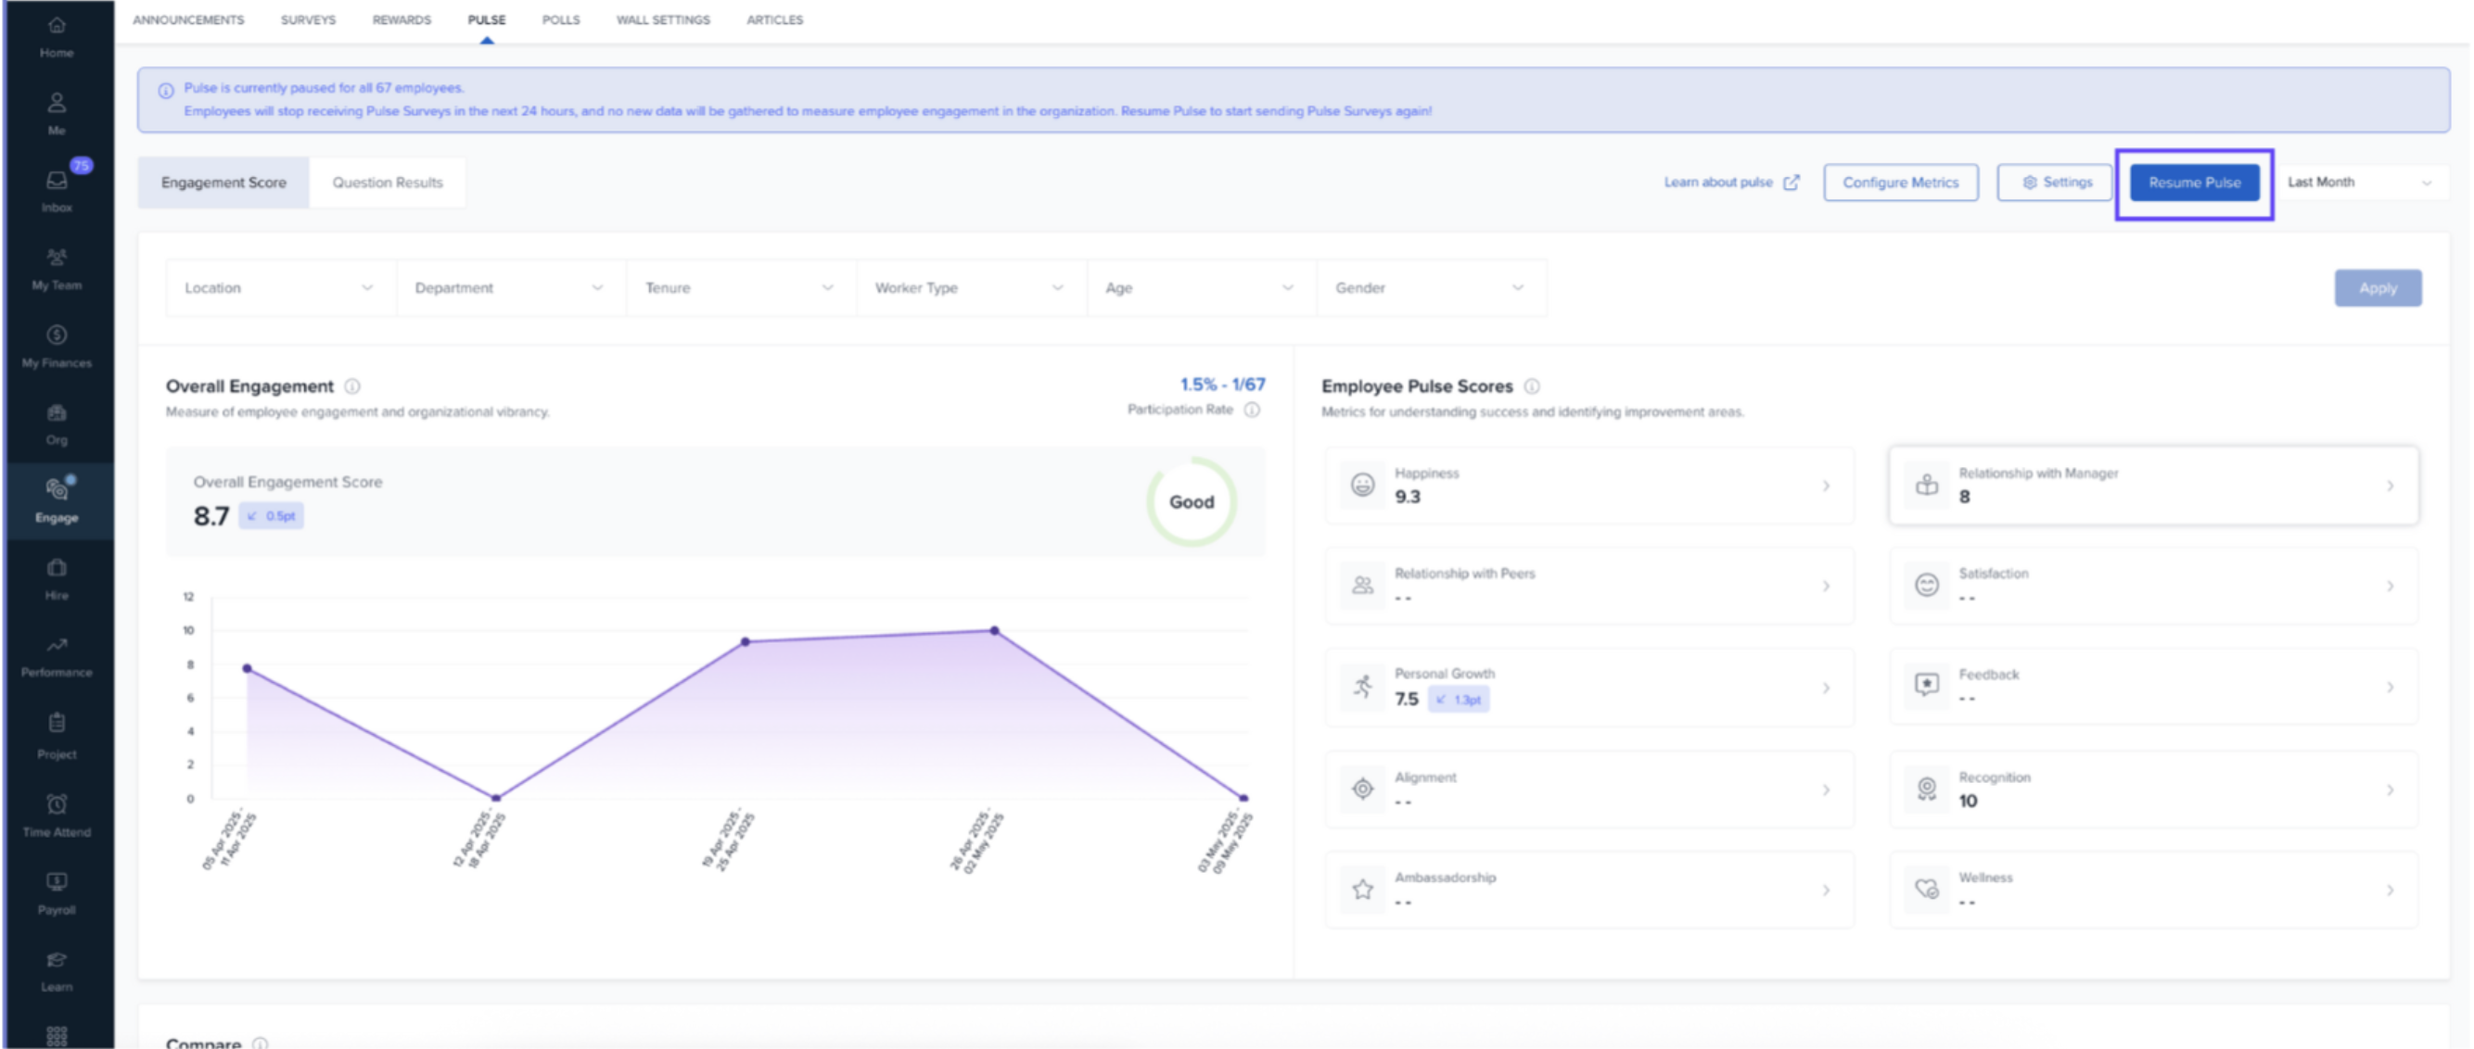The image size is (2474, 1049).
Task: Expand the Location filter dropdown
Action: [x=279, y=288]
